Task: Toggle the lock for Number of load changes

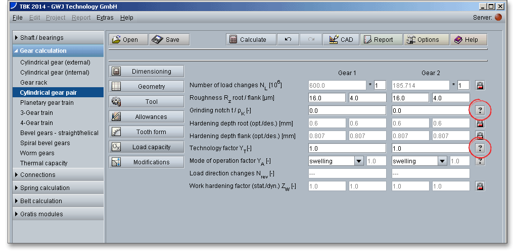Action: point(480,85)
